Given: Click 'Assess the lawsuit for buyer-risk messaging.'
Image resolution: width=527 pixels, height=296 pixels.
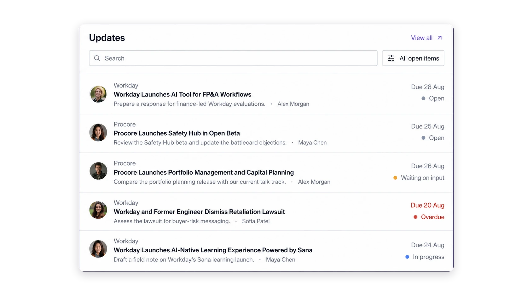Looking at the screenshot, I should pyautogui.click(x=172, y=221).
